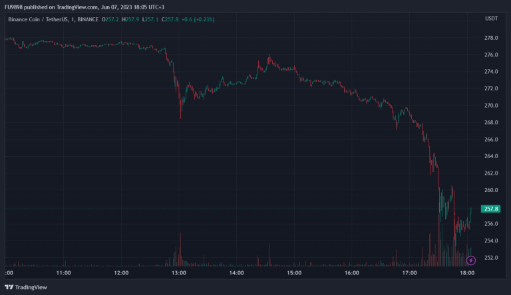Click the USDT currency label

(491, 19)
